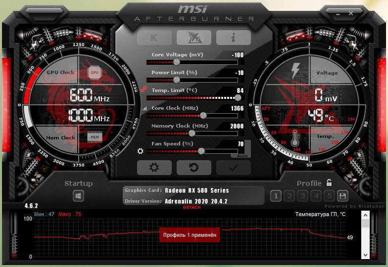Save profile with the floppy disk icon

(x=342, y=196)
